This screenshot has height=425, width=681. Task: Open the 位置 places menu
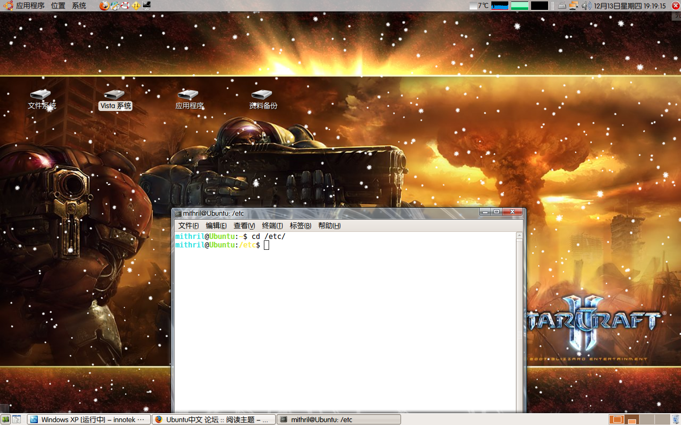(x=58, y=6)
